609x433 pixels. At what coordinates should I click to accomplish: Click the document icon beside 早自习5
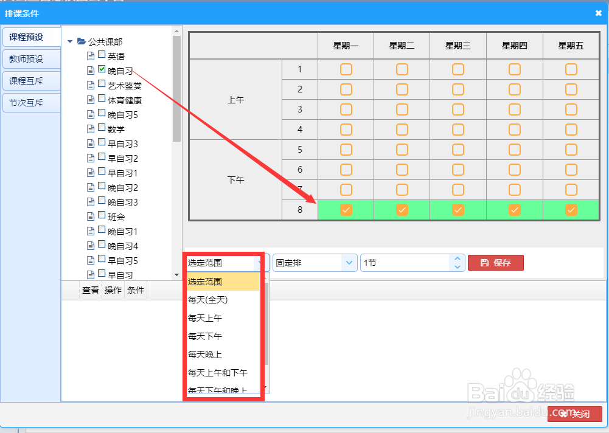coord(91,261)
